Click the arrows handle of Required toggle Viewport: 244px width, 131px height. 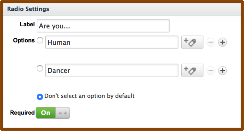tap(63, 113)
